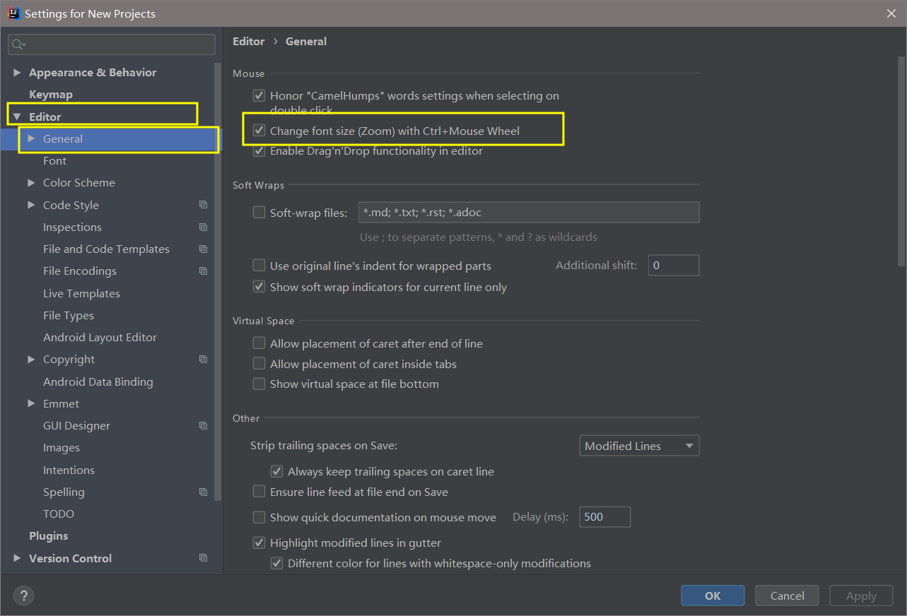This screenshot has height=616, width=907.
Task: Select Font under Editor
Action: point(54,160)
